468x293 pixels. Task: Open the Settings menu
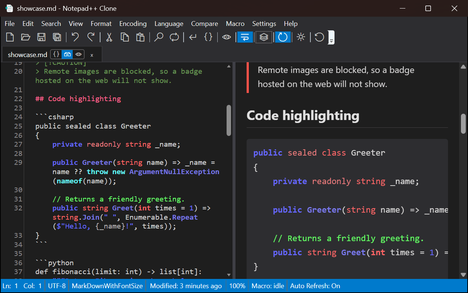point(264,24)
